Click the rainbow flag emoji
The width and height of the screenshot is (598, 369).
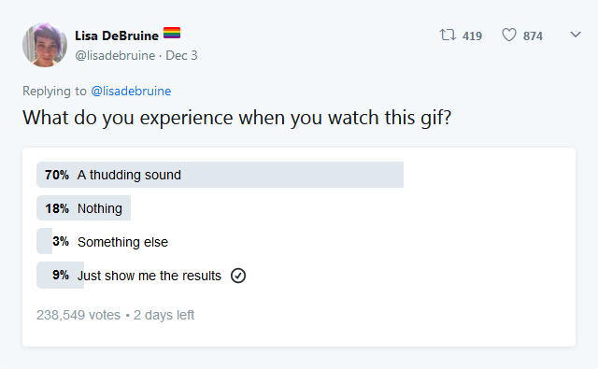[172, 34]
